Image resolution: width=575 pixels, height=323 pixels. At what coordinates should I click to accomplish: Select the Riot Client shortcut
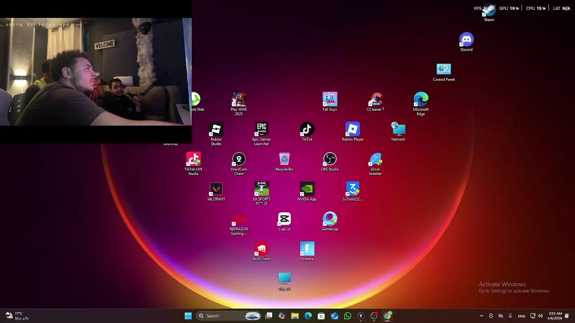click(261, 252)
